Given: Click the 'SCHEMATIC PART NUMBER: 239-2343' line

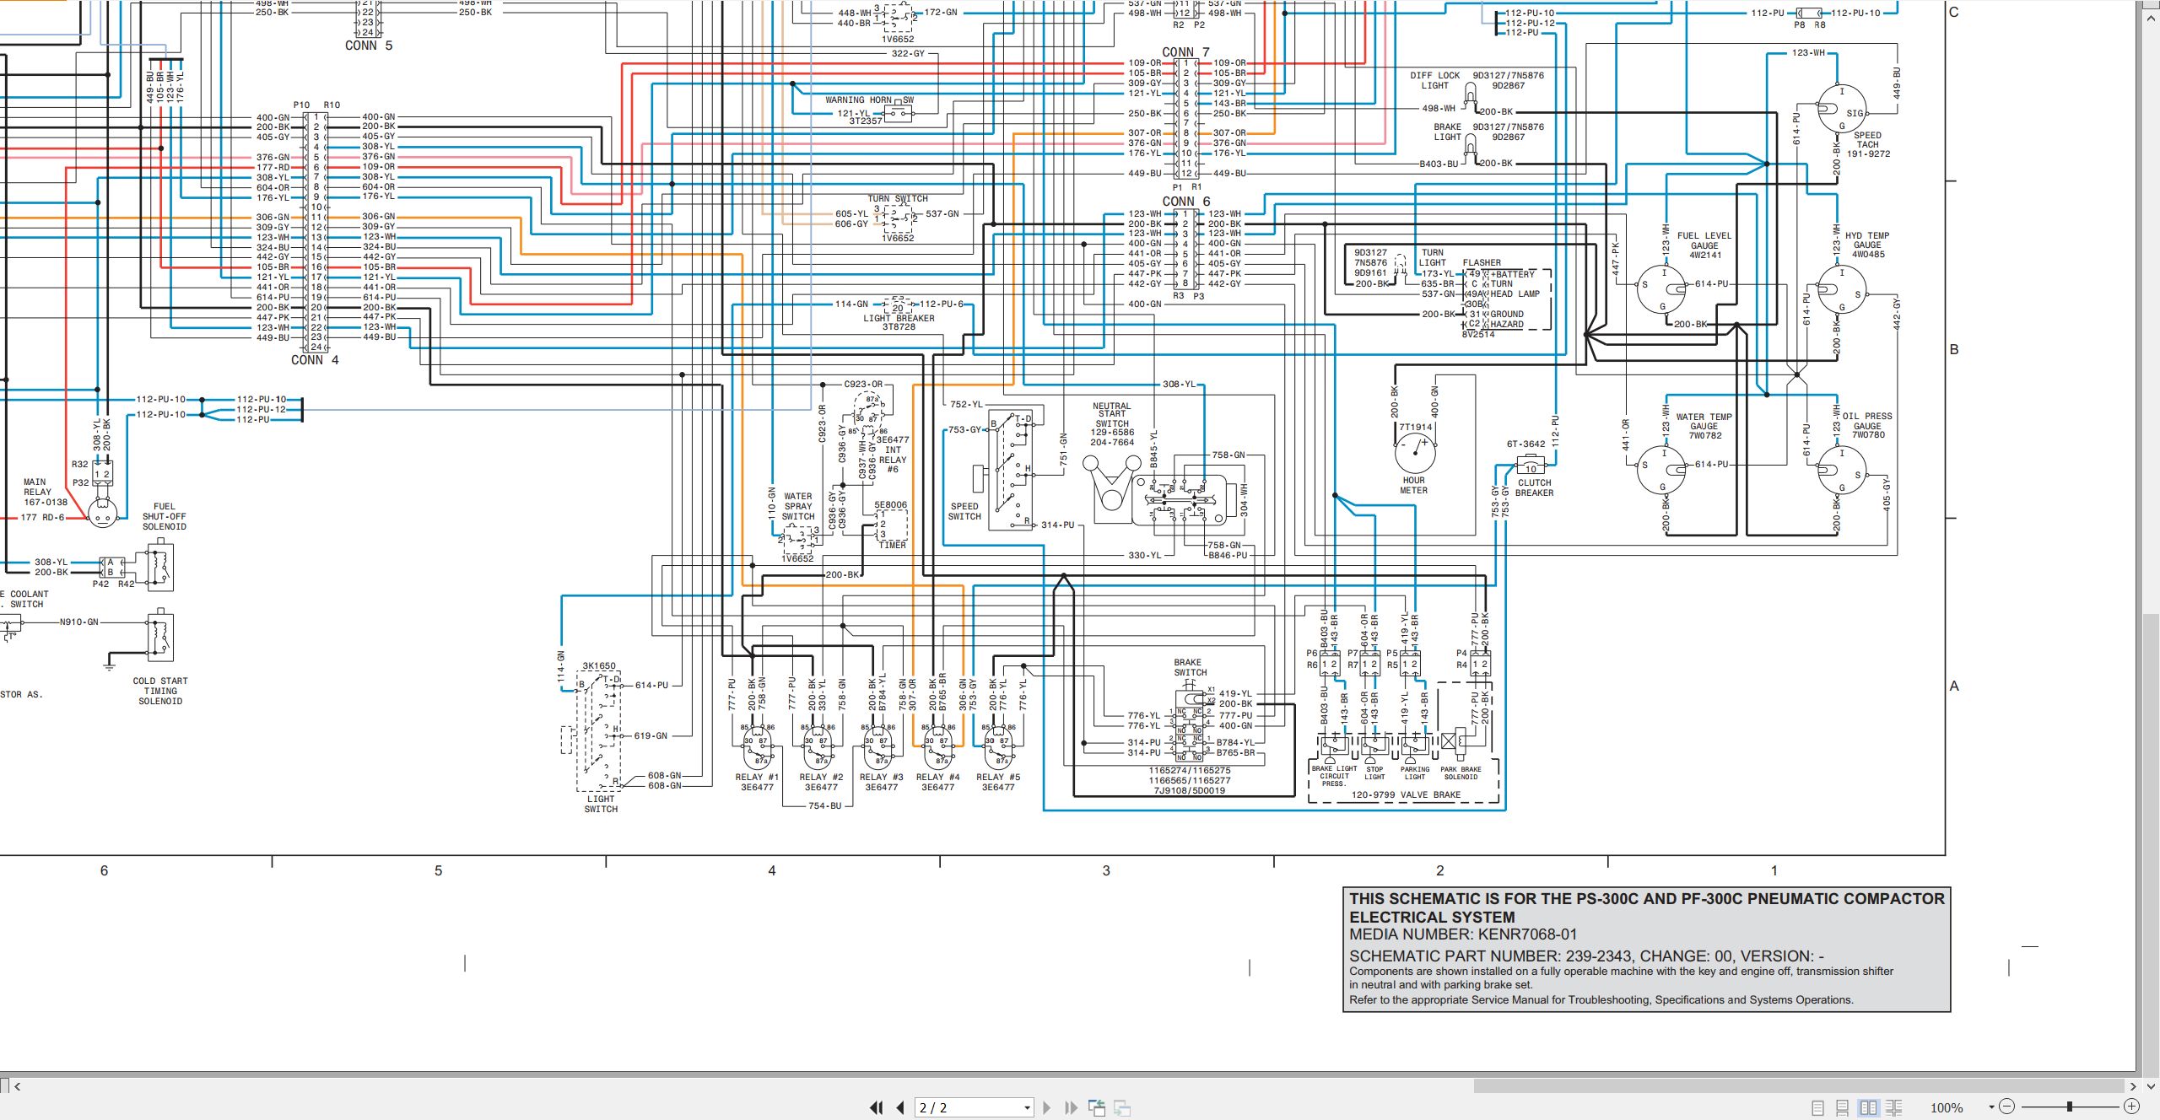Looking at the screenshot, I should (1586, 956).
